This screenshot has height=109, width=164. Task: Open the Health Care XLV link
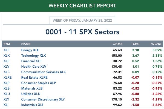[34, 67]
